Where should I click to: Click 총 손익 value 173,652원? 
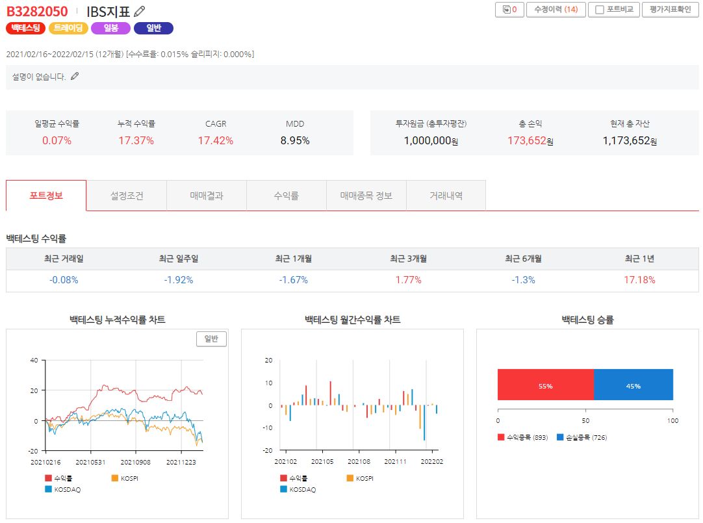point(530,141)
